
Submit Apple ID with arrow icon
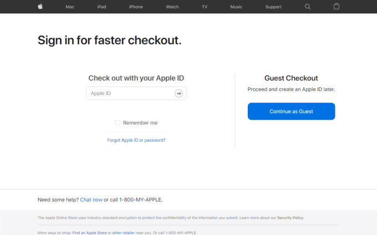179,94
